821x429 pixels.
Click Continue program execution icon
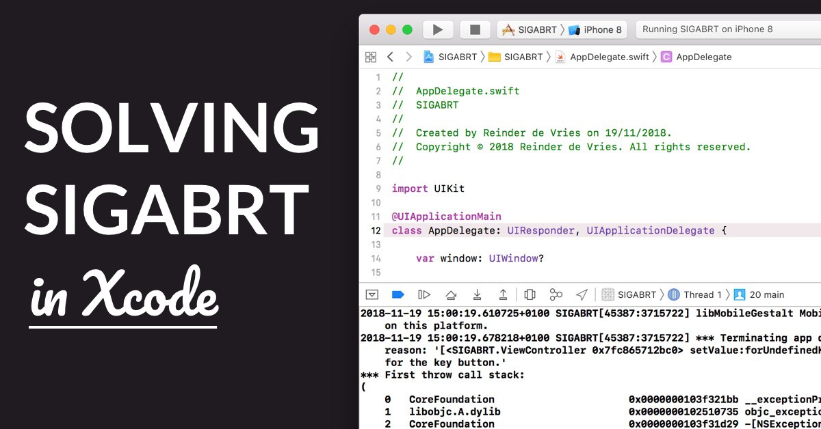424,294
